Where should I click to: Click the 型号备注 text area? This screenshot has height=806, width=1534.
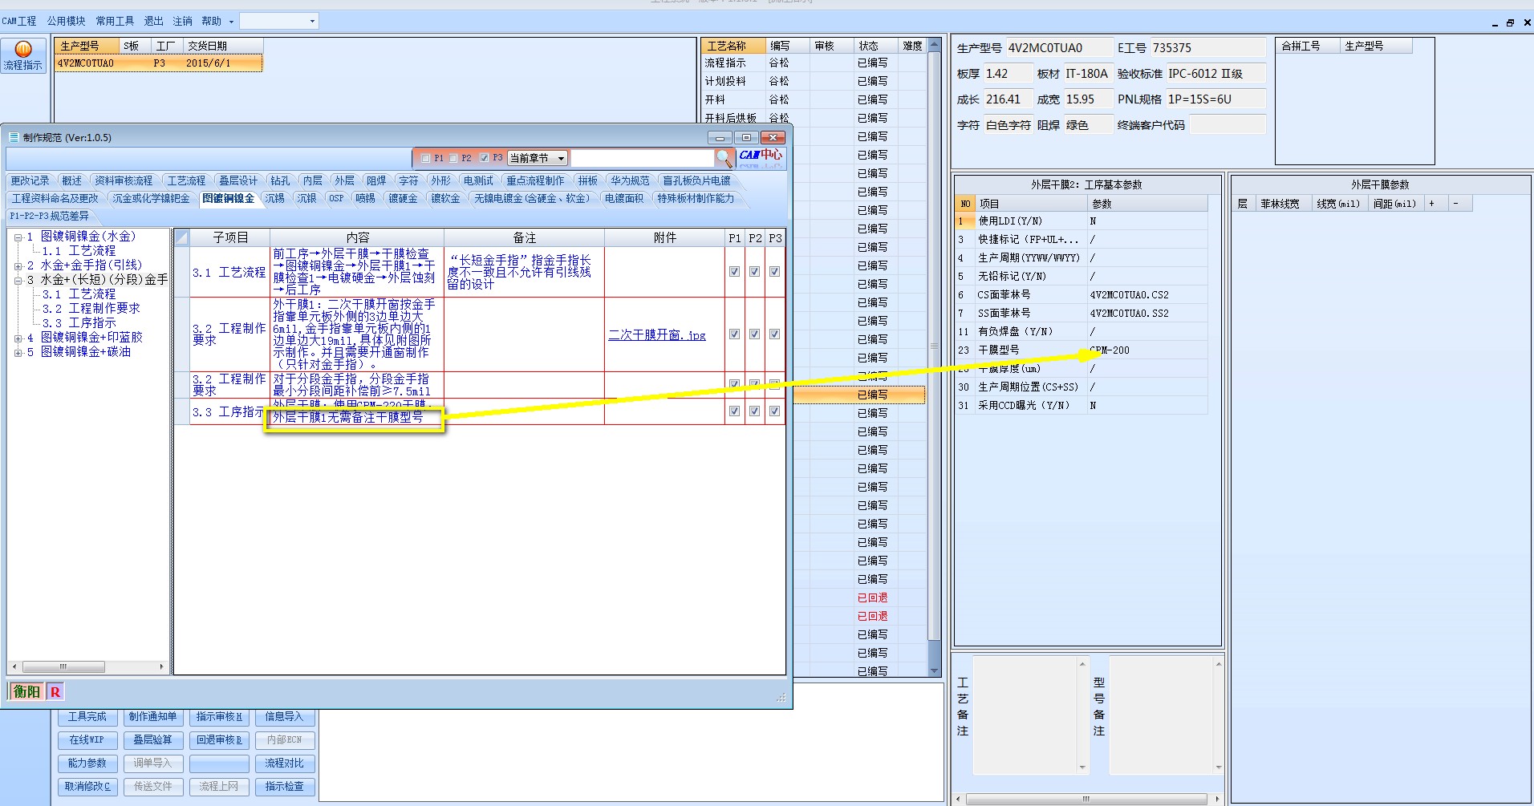pyautogui.click(x=1161, y=715)
